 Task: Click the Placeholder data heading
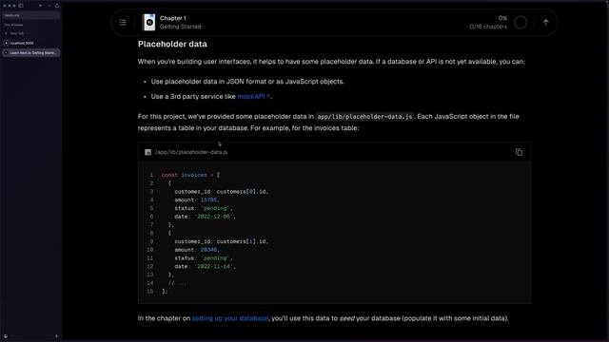[x=172, y=45]
